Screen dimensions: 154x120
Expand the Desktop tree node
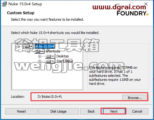pyautogui.click(x=40, y=56)
